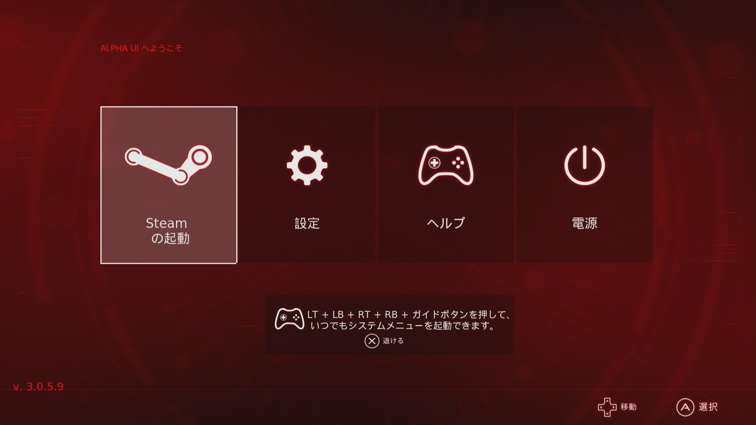The width and height of the screenshot is (756, 425).
Task: Click the X dismiss circle icon
Action: pyautogui.click(x=372, y=341)
